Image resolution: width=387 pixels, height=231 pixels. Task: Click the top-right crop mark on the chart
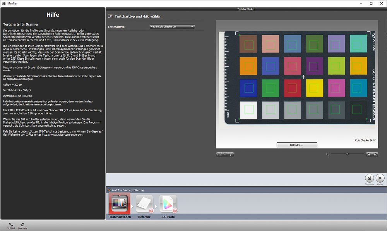[369, 33]
